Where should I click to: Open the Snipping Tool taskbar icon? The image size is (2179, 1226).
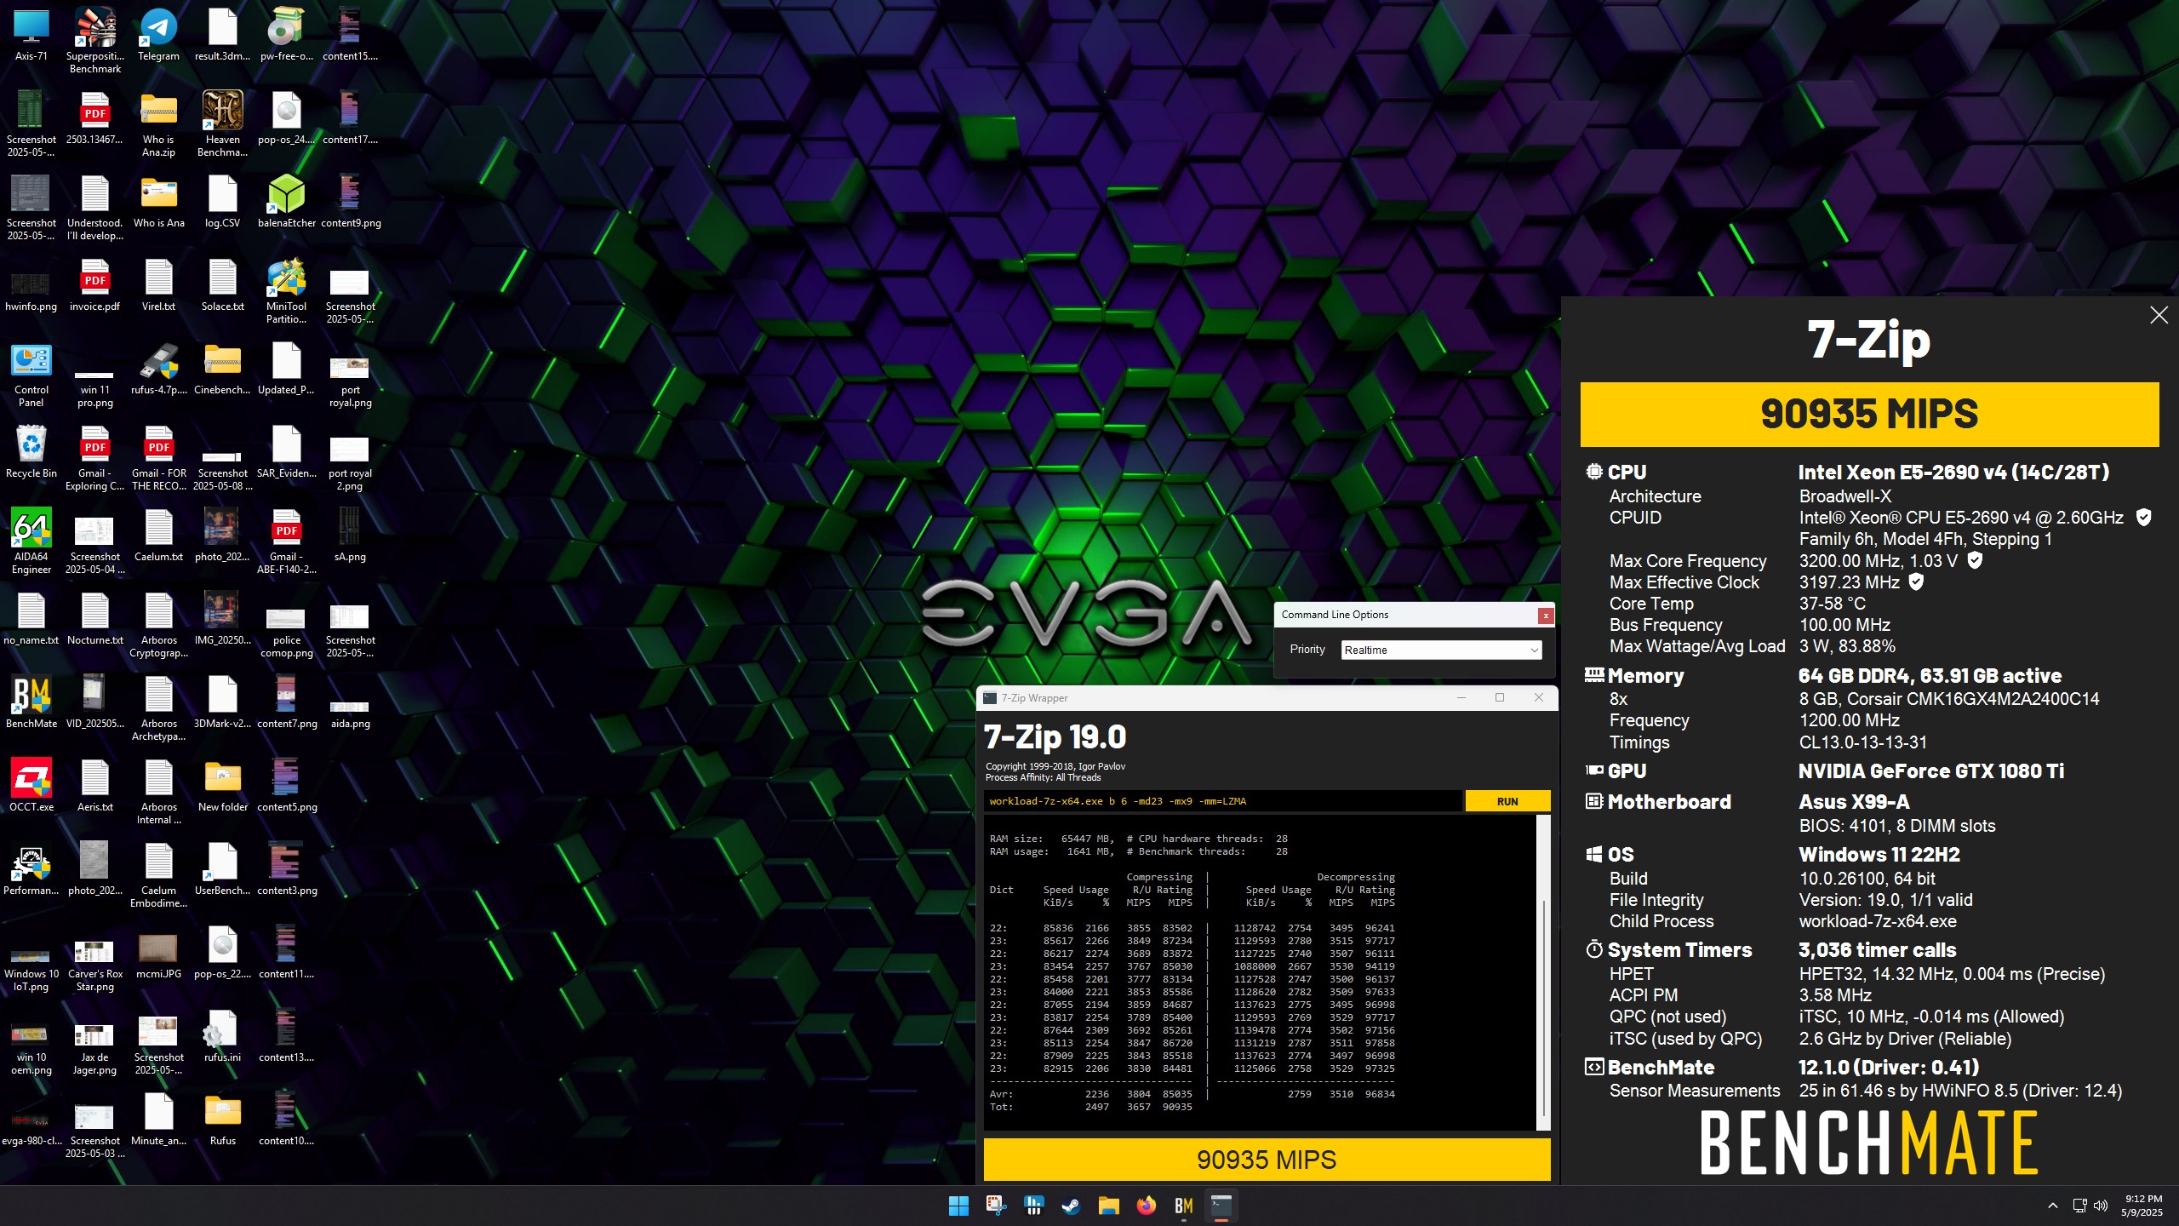tap(996, 1206)
